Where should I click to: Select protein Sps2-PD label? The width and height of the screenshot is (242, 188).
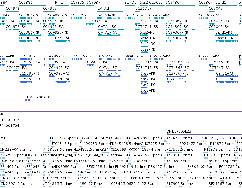point(148,90)
